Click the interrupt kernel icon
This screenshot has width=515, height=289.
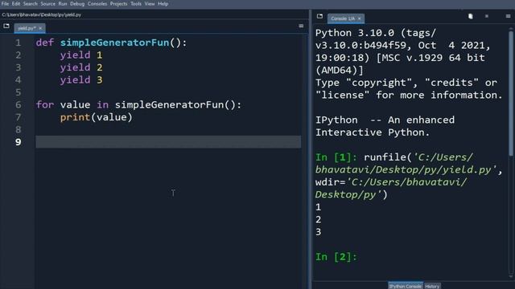[x=487, y=16]
